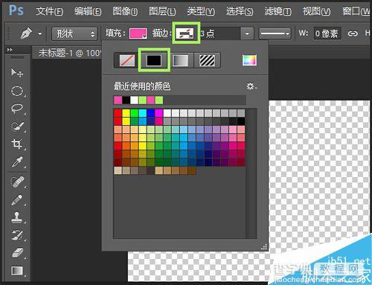Select the Eraser tool

point(17,253)
